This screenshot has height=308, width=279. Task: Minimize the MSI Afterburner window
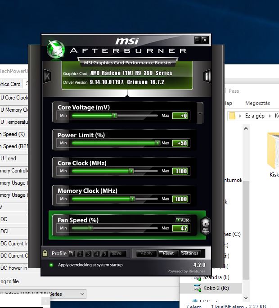198,40
